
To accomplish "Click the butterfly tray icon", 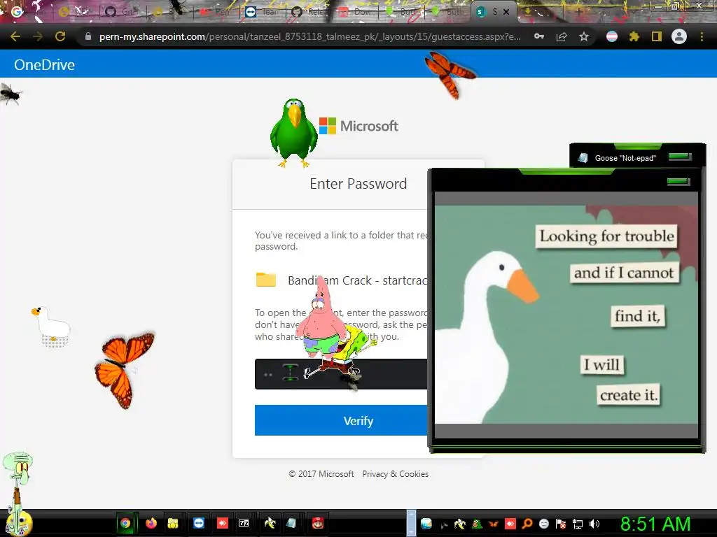I will 494,524.
